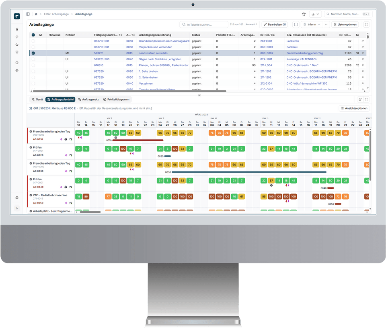Image resolution: width=386 pixels, height=328 pixels.
Task: Open resource link CNC-Wälzfräsmaschine WF 350
Action: (307, 84)
